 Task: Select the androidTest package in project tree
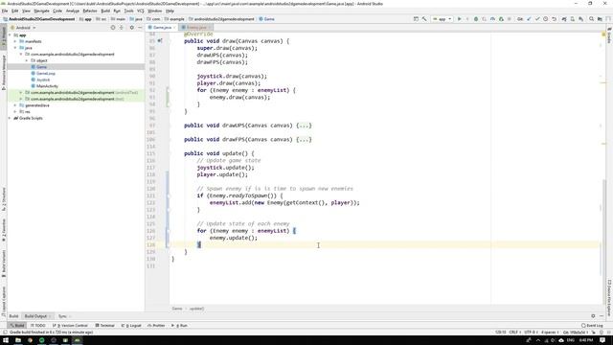pos(81,92)
